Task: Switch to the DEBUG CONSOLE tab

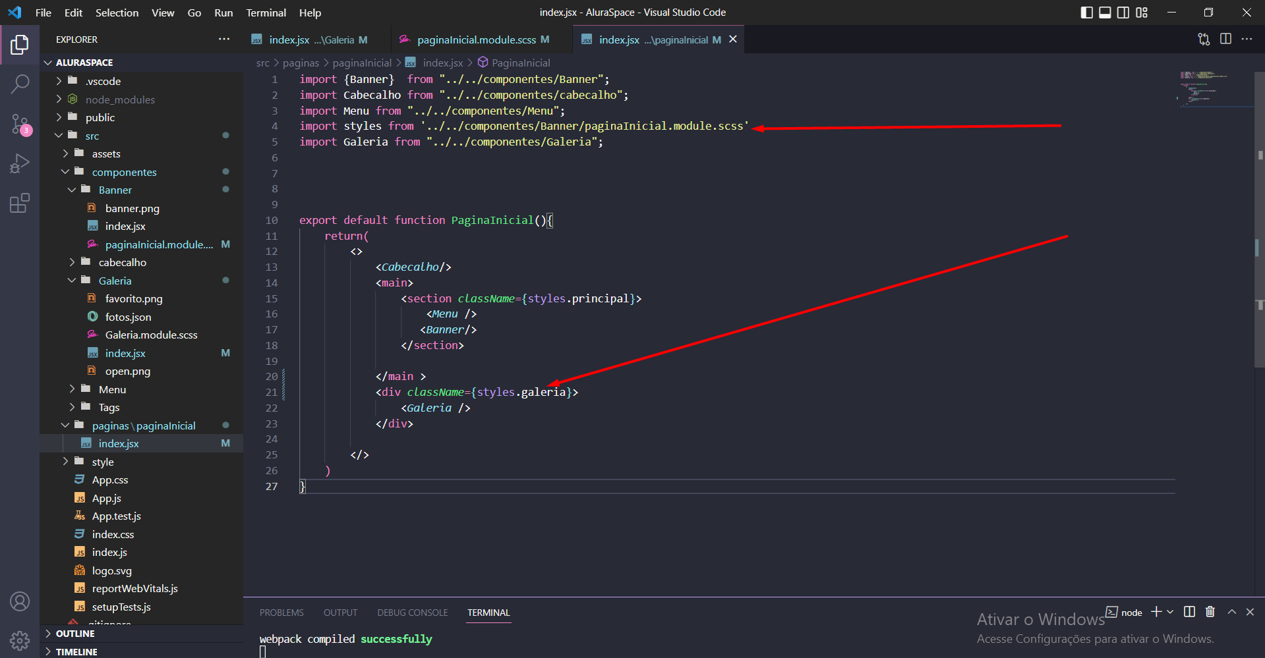Action: point(413,613)
